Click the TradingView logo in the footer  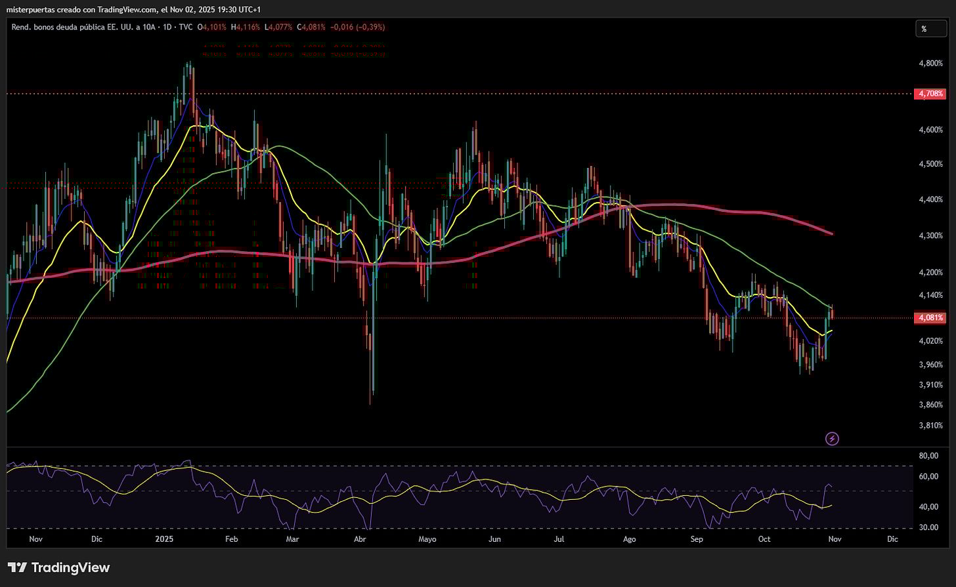pos(58,567)
